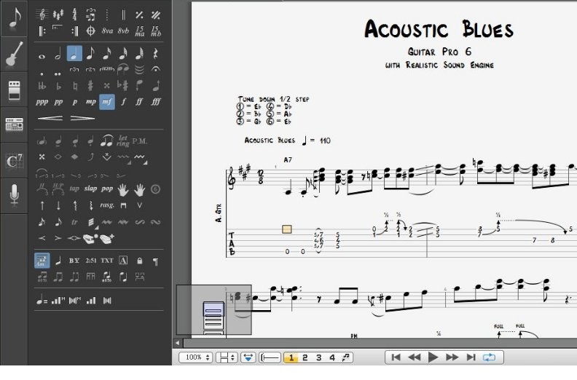Apply the 15ma marking
Screen dimensions: 577x380
coord(139,31)
